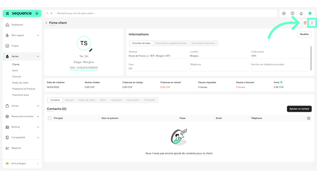Open the Factures tab
317x178 pixels.
(69, 100)
